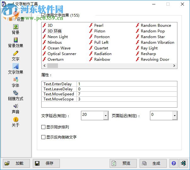Image resolution: width=190 pixels, height=170 pixels.
Task: Click the Text.MoveScope property name
Action: pos(59,99)
